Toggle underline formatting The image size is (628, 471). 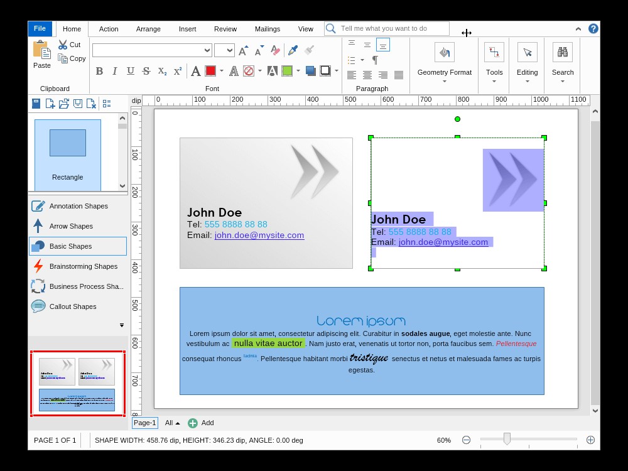click(131, 72)
